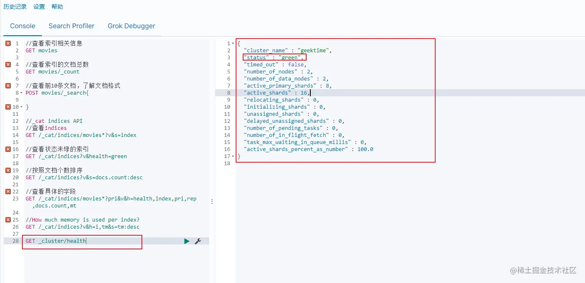585x283 pixels.
Task: Click the "number_of_pending_tasks" output line
Action: [291, 128]
